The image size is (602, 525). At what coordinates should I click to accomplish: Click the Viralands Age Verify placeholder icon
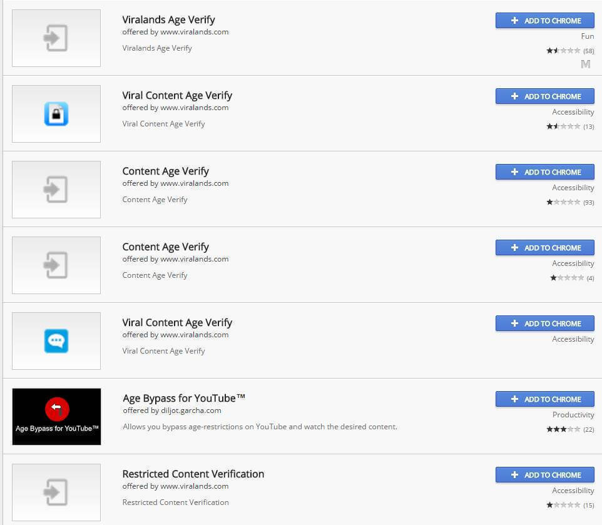coord(56,38)
